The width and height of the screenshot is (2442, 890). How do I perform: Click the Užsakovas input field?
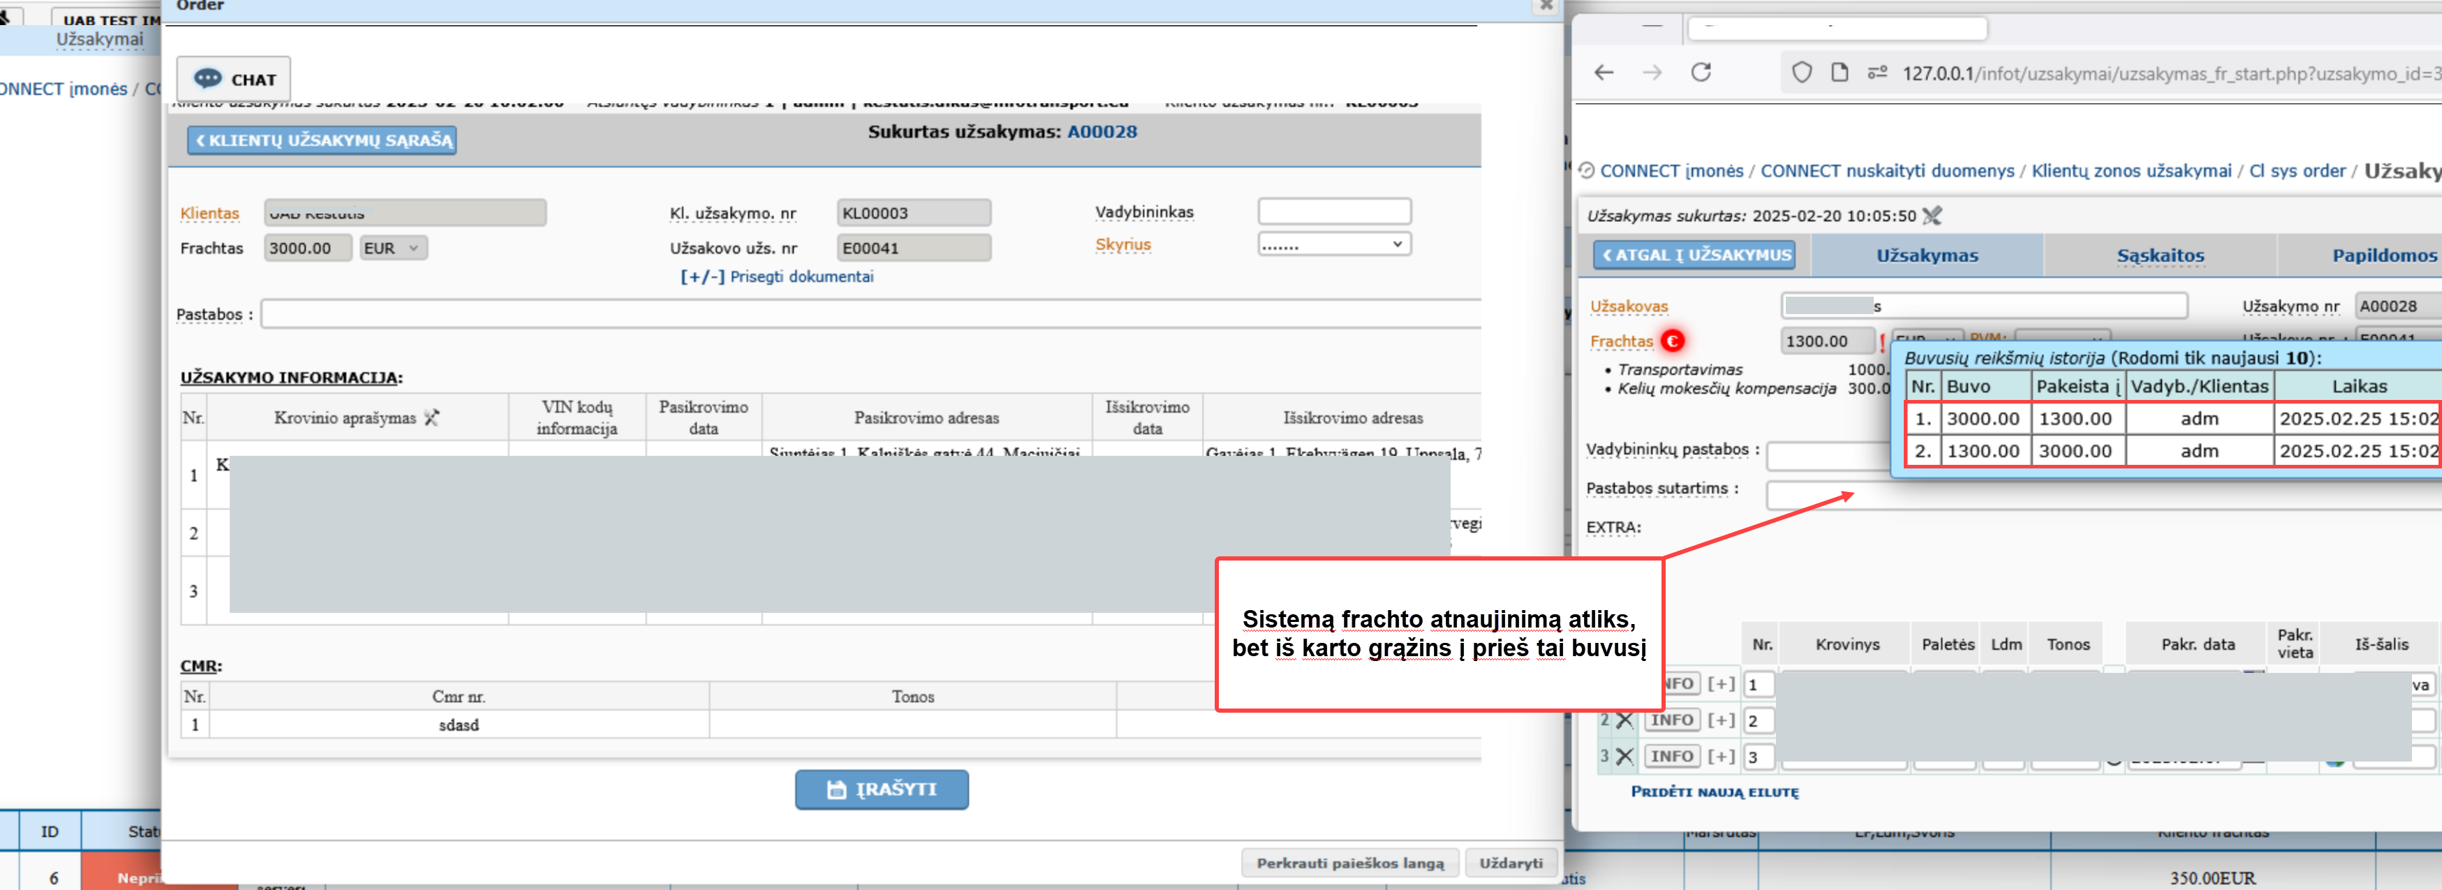pyautogui.click(x=1984, y=305)
